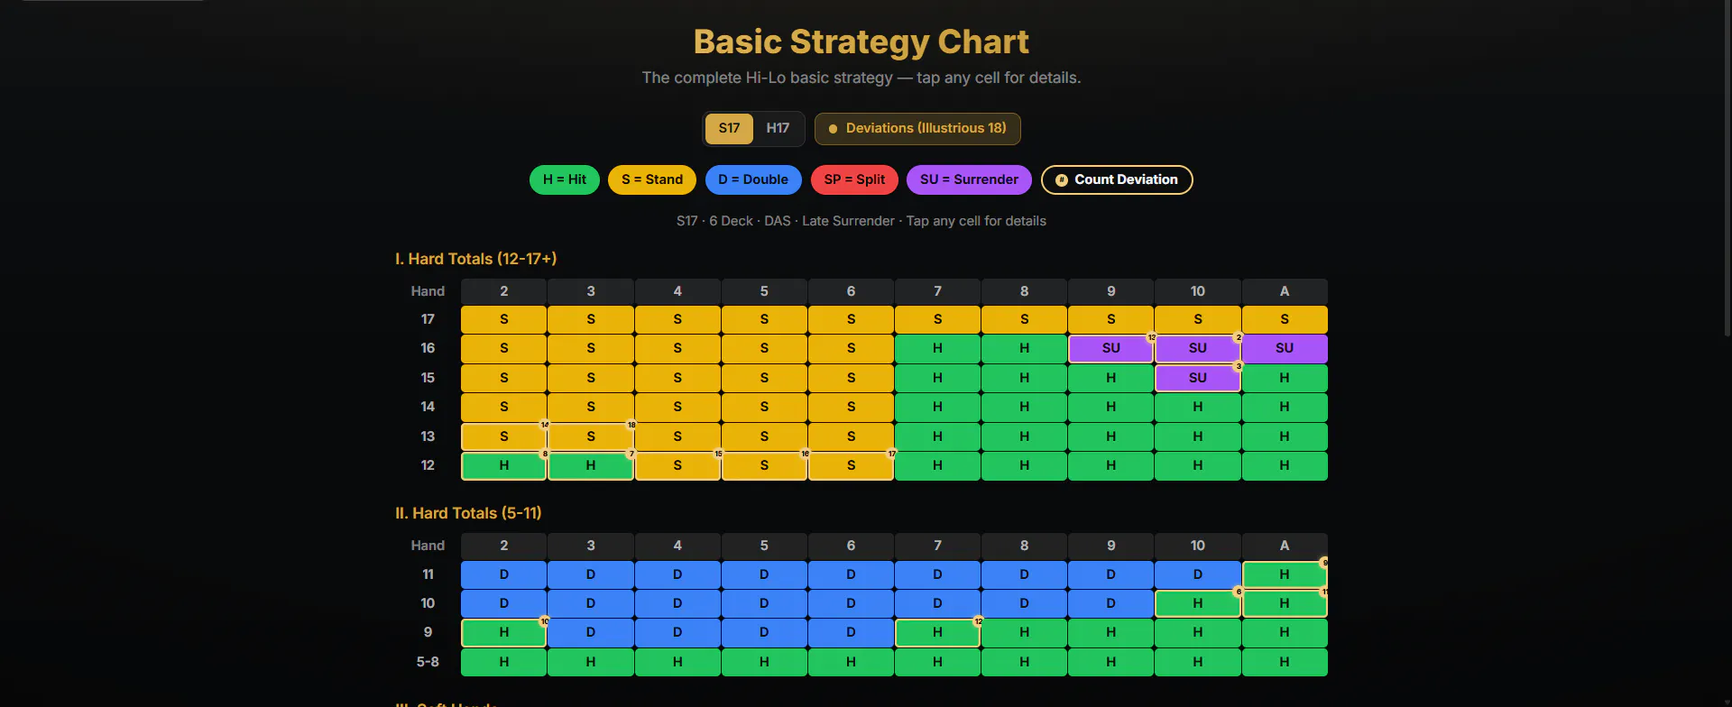Tap hard 16 versus dealer 10 cell
This screenshot has height=707, width=1732.
1198,348
